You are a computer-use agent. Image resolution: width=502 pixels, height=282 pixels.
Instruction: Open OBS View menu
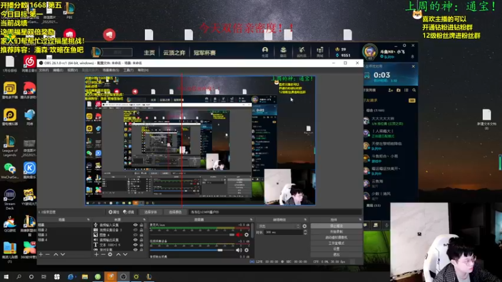[x=72, y=70]
